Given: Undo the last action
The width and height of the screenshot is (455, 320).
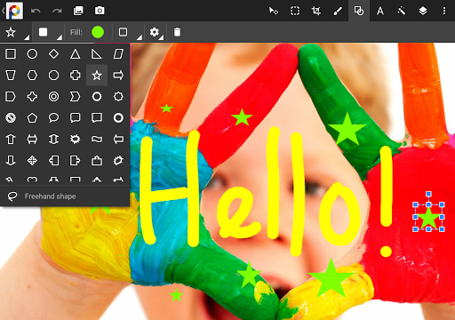Looking at the screenshot, I should pyautogui.click(x=36, y=11).
